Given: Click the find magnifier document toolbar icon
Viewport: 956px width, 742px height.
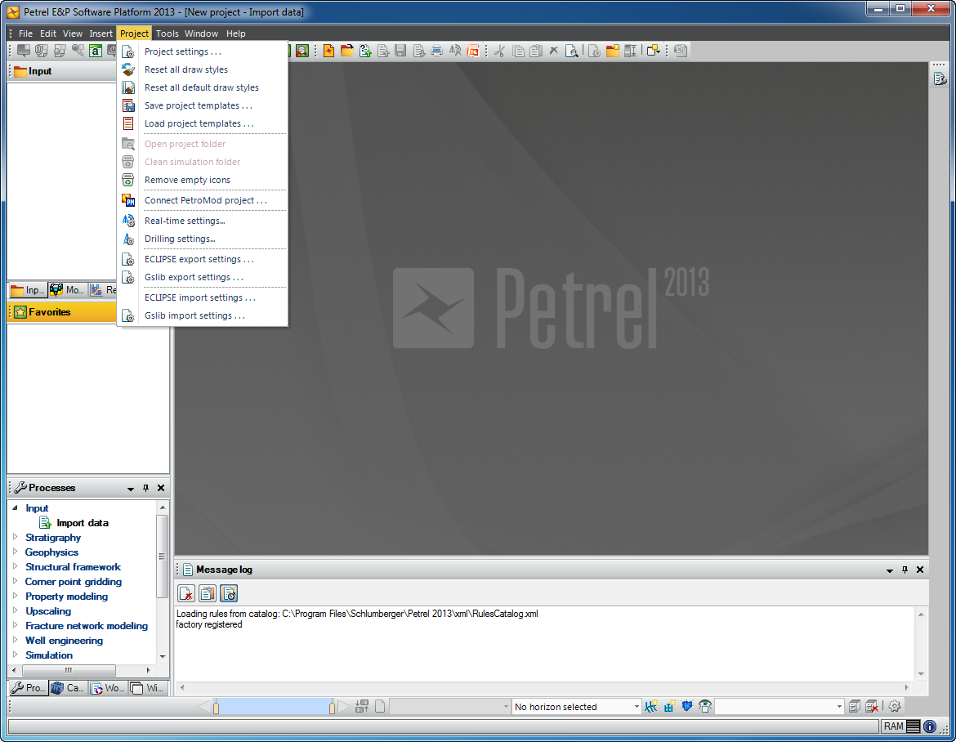Looking at the screenshot, I should pyautogui.click(x=571, y=51).
